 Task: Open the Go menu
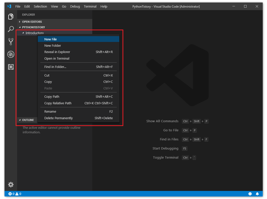click(x=64, y=7)
